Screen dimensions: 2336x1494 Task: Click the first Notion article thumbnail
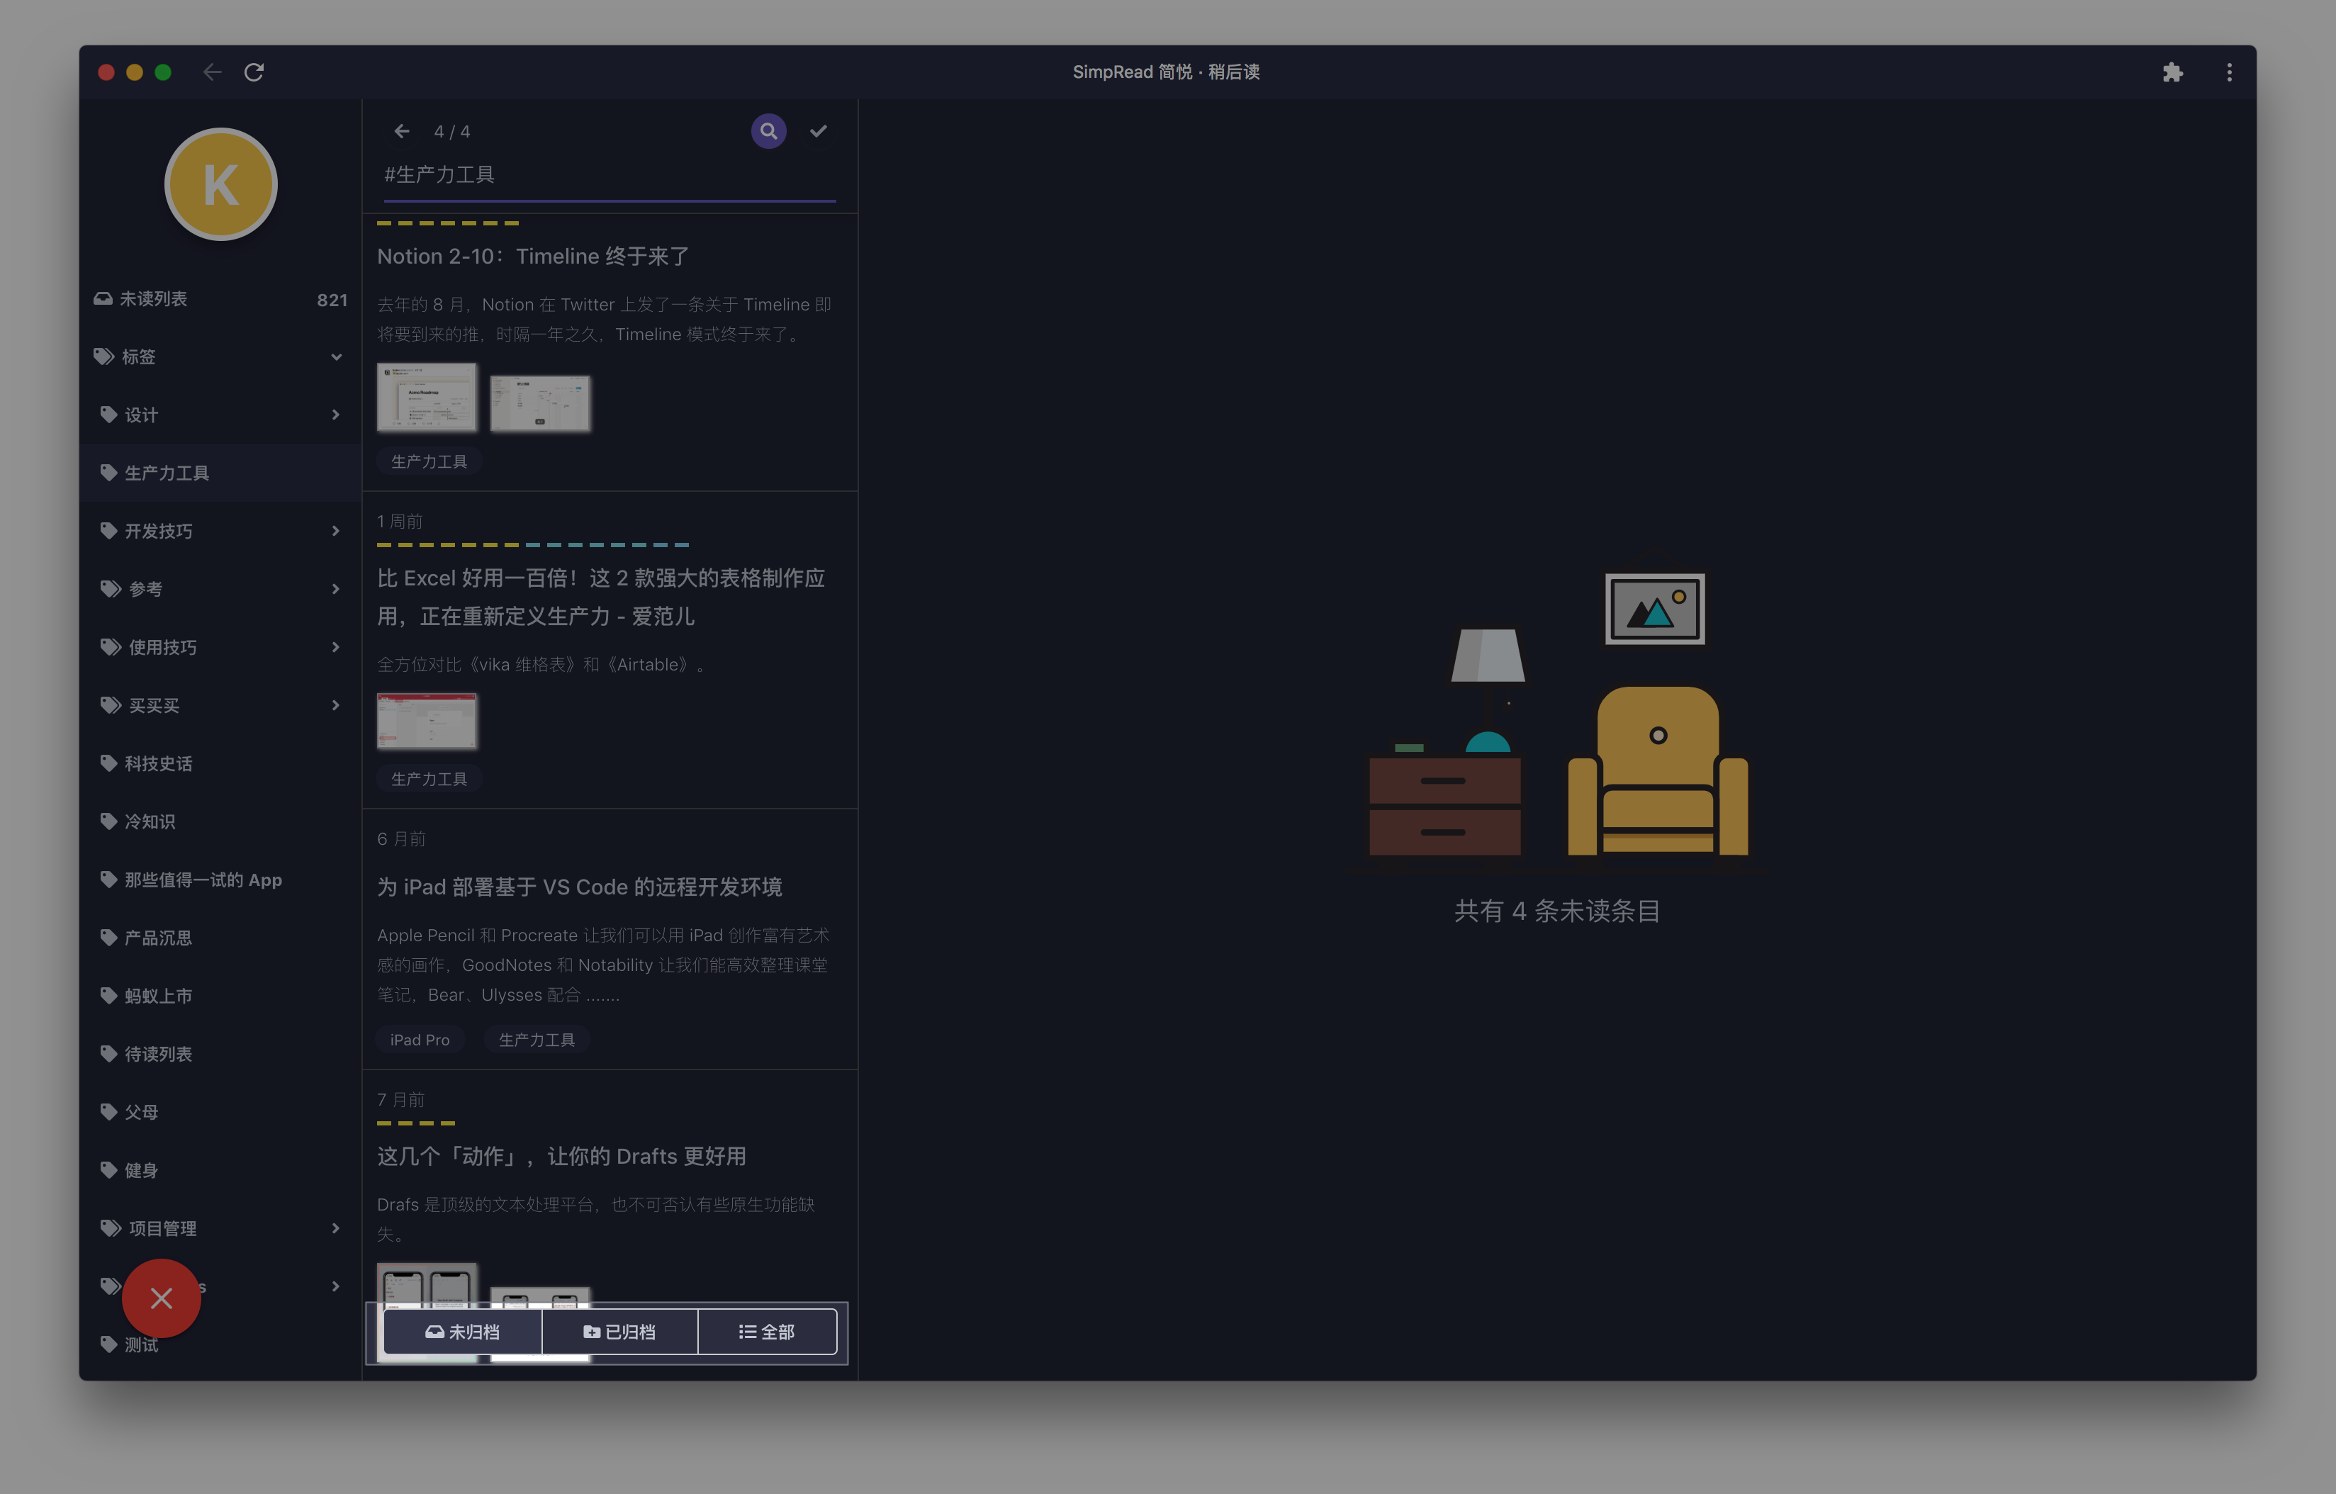(x=427, y=398)
